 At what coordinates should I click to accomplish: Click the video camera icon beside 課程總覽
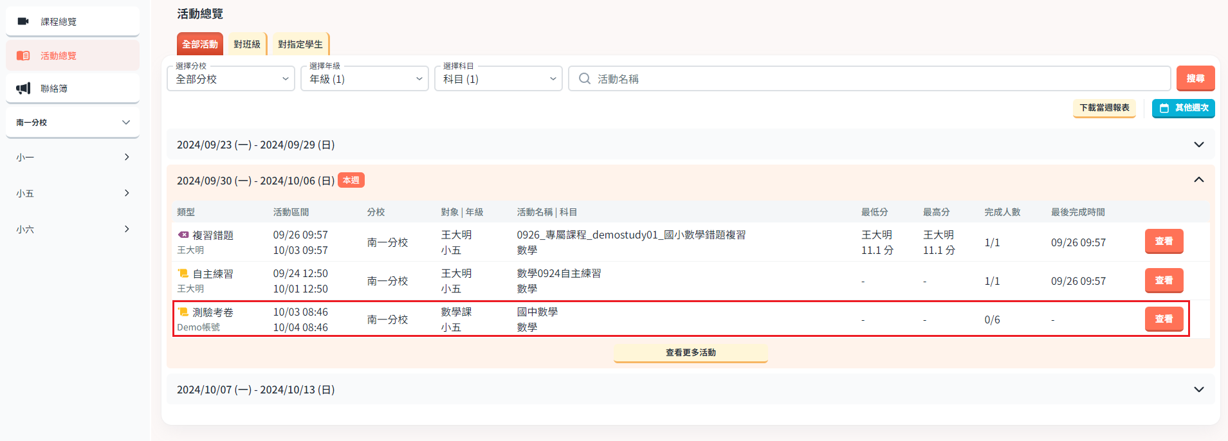coord(23,21)
